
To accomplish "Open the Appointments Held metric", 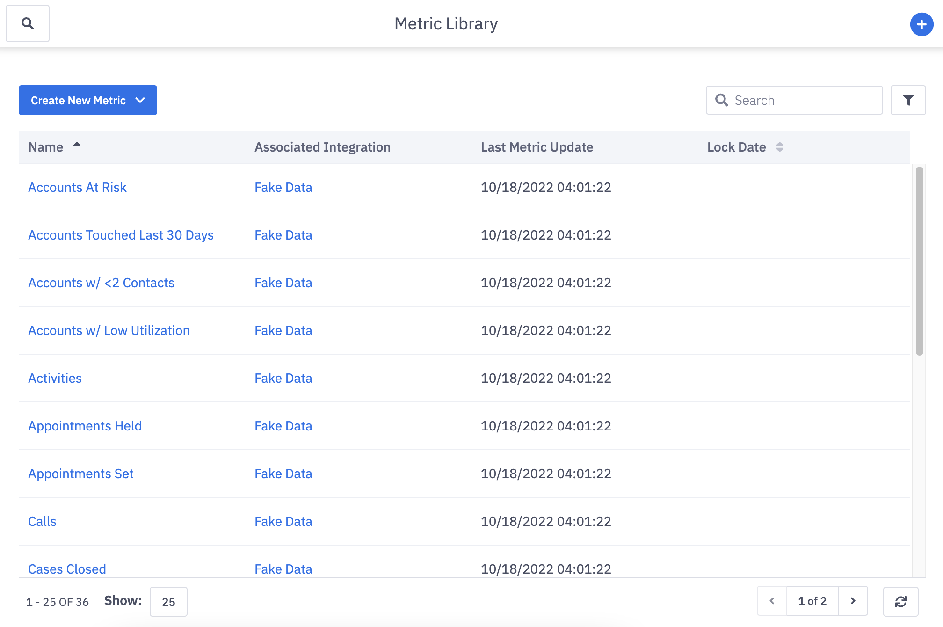I will coord(85,426).
